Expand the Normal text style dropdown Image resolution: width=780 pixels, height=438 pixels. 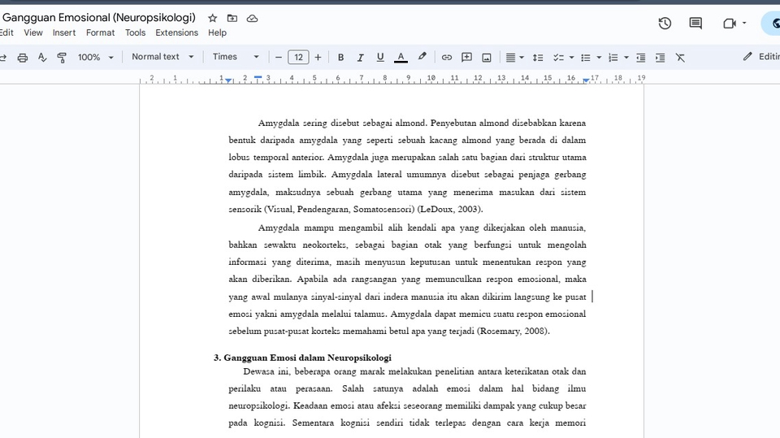point(162,57)
